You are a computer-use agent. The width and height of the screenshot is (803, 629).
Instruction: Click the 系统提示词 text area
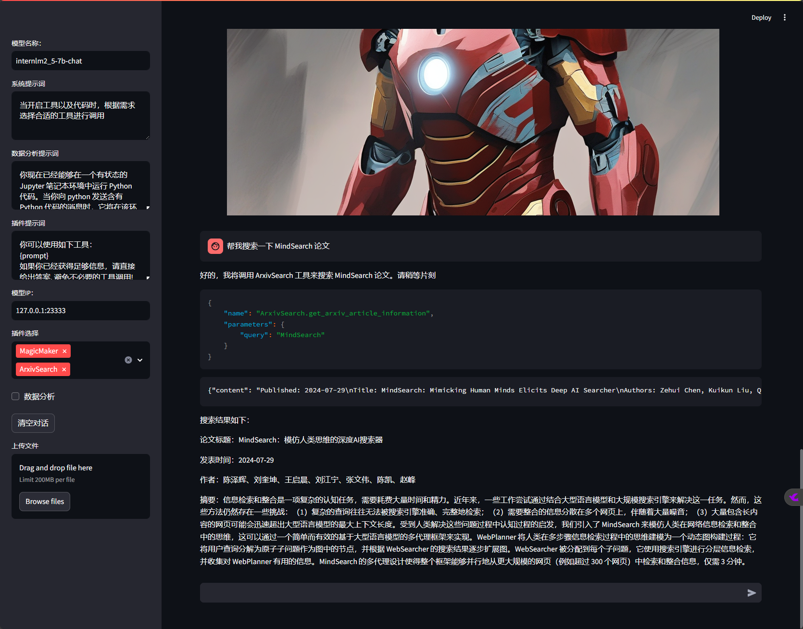[81, 115]
